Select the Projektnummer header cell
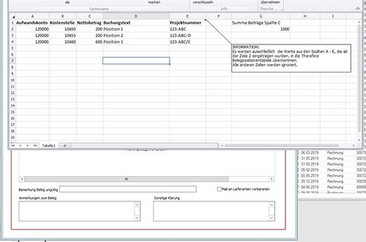 (x=188, y=22)
